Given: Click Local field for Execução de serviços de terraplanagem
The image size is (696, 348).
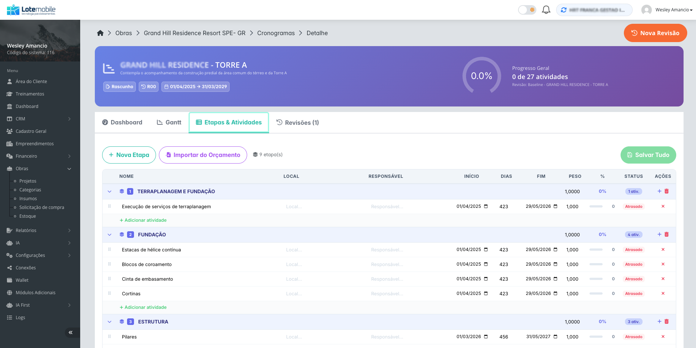Looking at the screenshot, I should coord(324,207).
